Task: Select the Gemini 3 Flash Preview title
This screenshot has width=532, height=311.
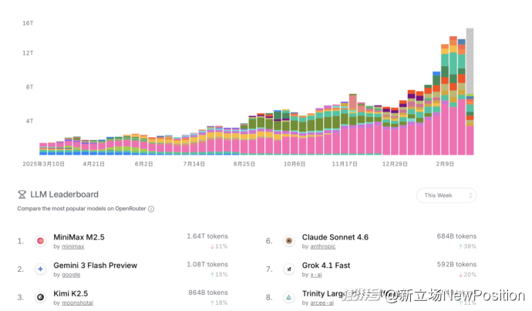Action: (96, 266)
